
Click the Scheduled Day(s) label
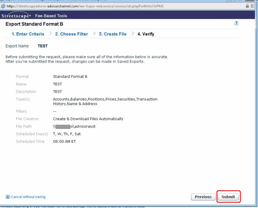coord(32,134)
